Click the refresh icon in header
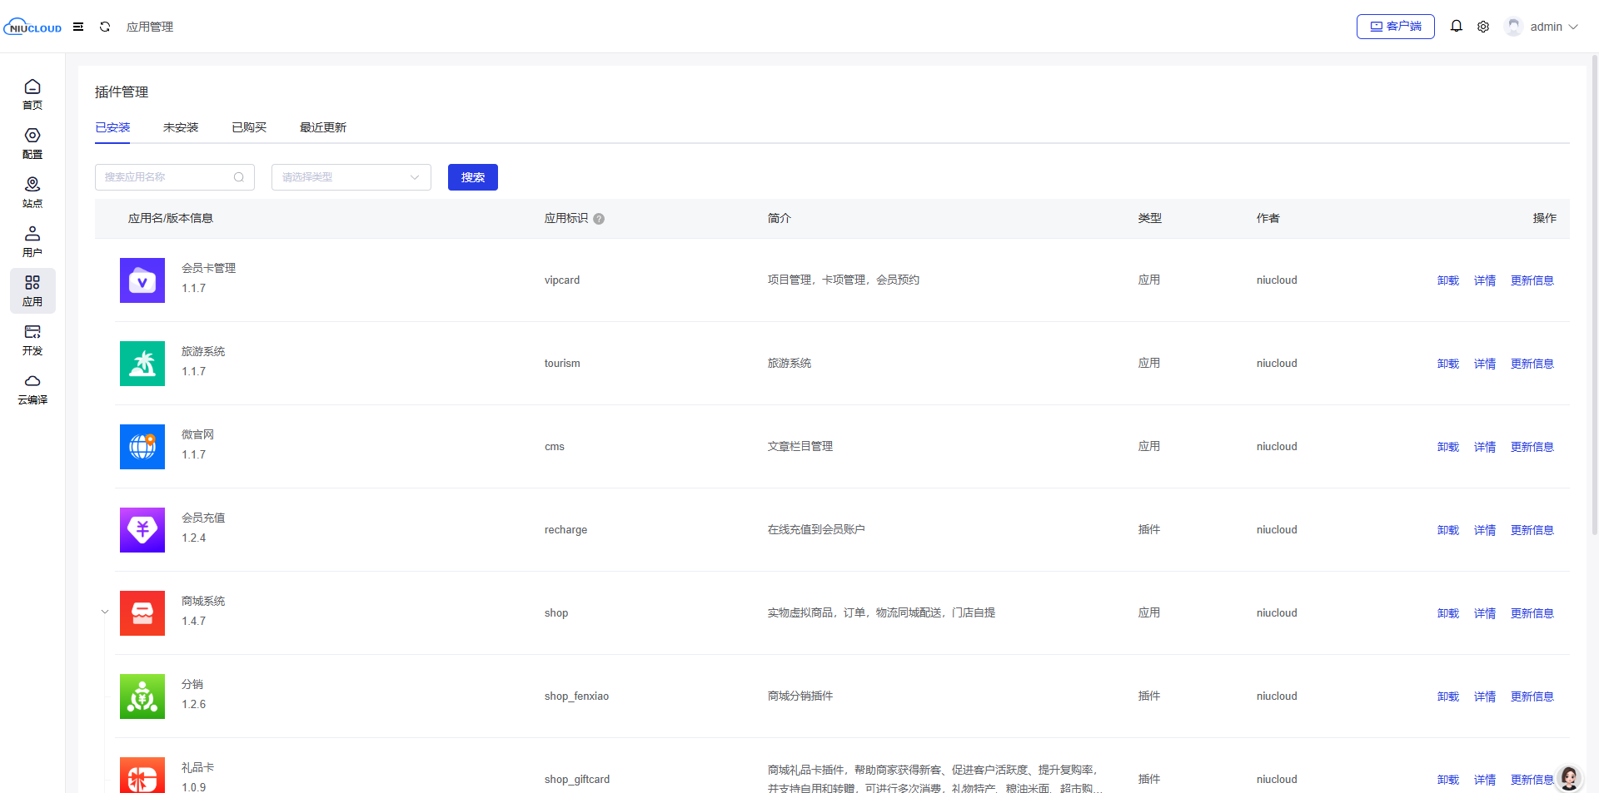 coord(105,27)
